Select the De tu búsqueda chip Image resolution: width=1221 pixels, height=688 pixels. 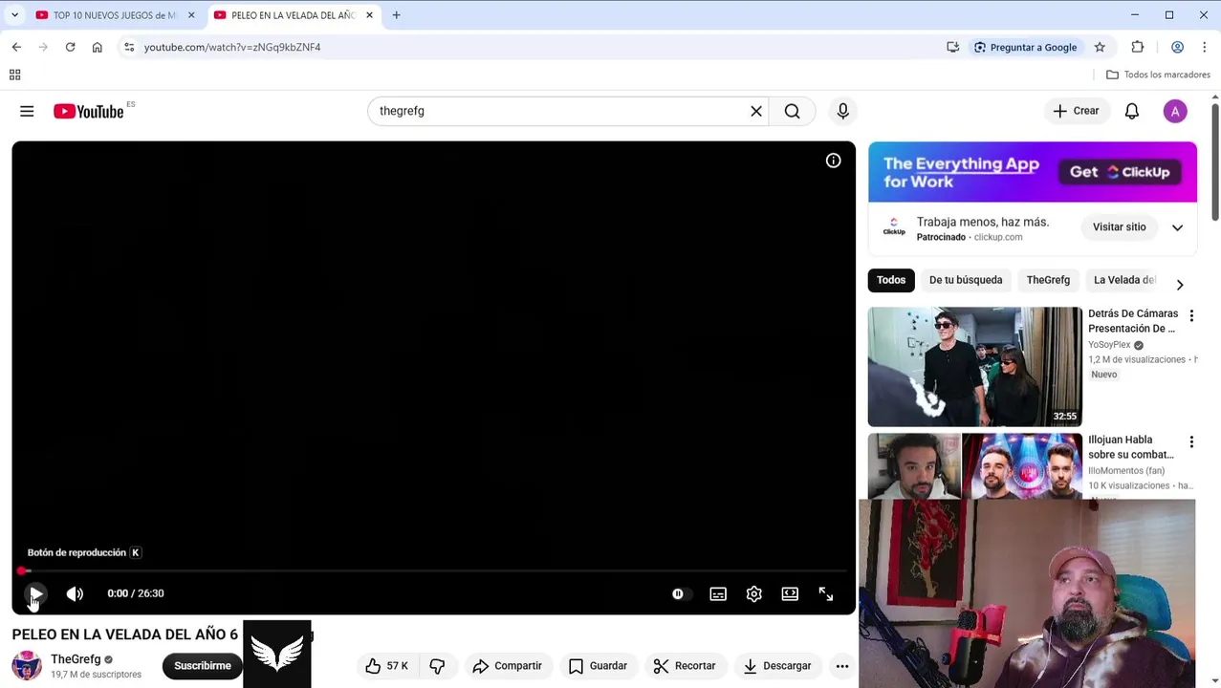(966, 280)
